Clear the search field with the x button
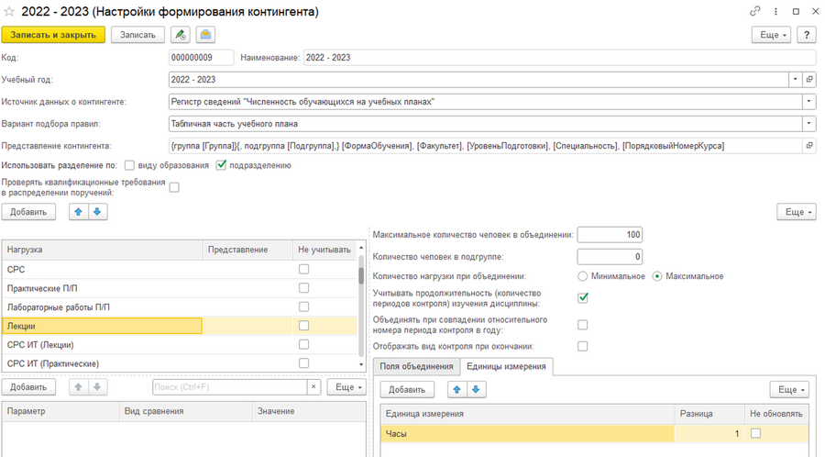This screenshot has width=825, height=457. click(313, 387)
